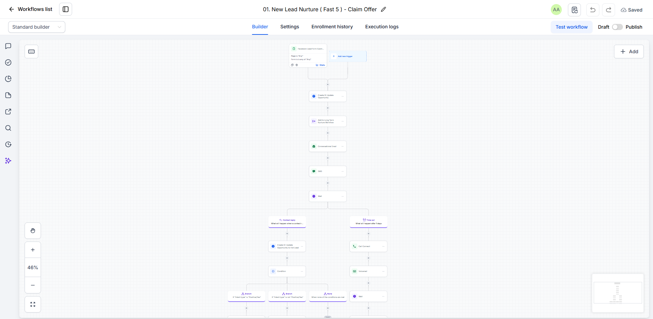This screenshot has width=653, height=319.
Task: Add step below Contact reply branch
Action: click(287, 234)
